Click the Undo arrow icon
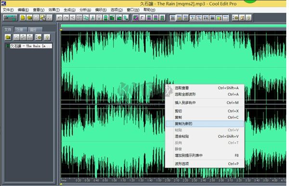 pyautogui.click(x=59, y=18)
